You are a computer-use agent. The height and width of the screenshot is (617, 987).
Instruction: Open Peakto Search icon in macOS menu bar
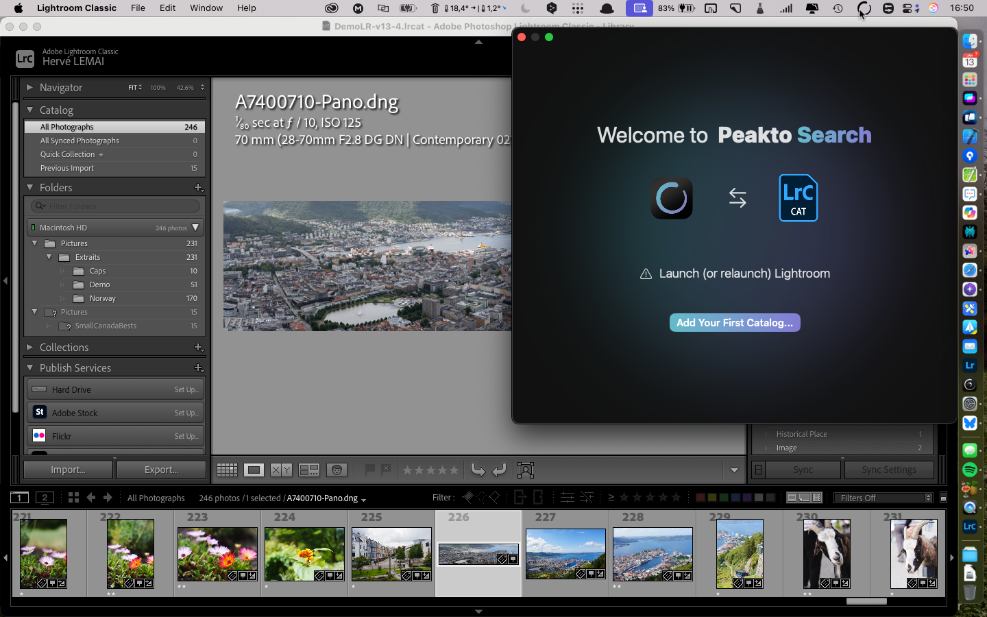click(x=864, y=8)
